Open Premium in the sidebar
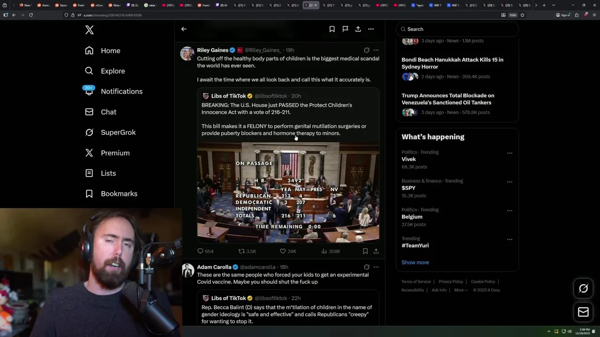 (x=107, y=153)
